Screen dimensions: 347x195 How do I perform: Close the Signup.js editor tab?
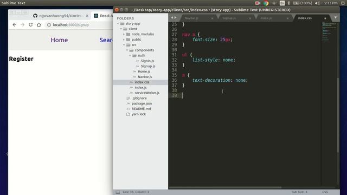(250, 18)
